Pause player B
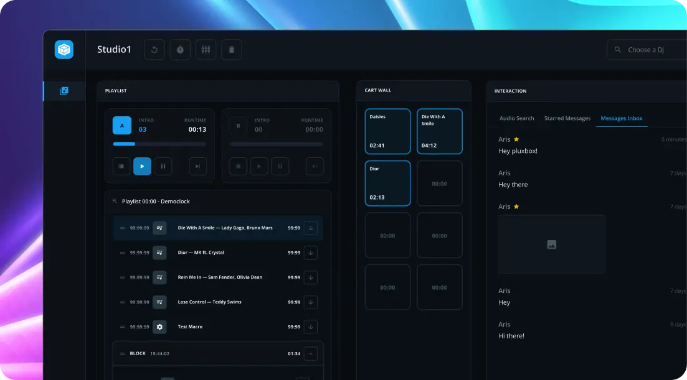Viewport: 687px width, 380px height. click(280, 166)
